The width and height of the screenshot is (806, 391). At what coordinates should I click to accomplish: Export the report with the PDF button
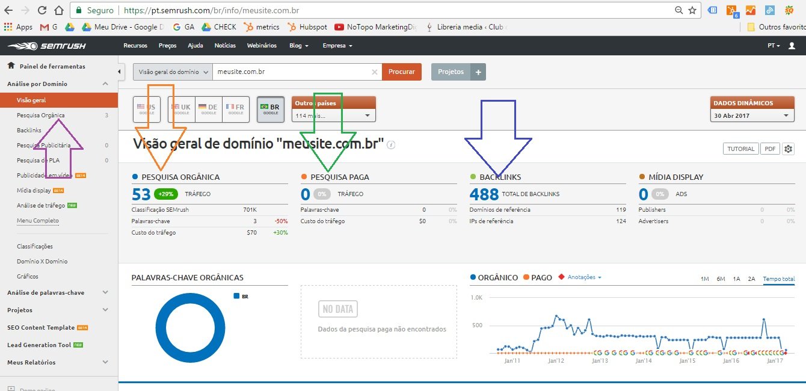770,149
